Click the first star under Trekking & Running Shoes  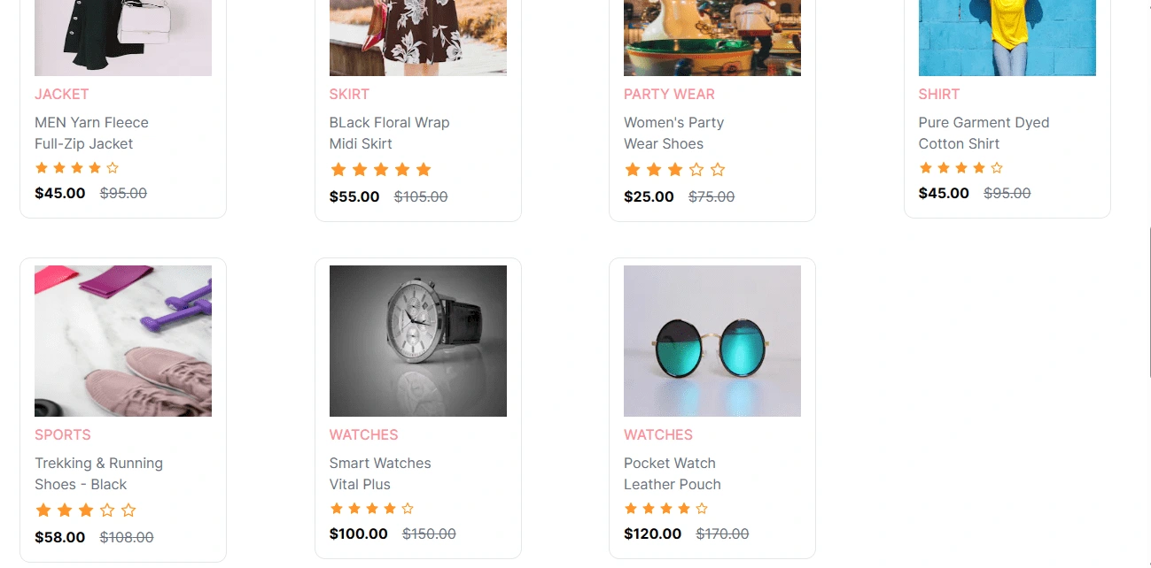[x=43, y=510]
